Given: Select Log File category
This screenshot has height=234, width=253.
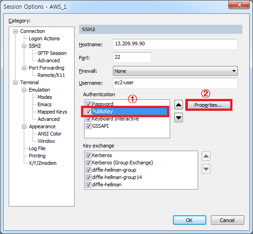Looking at the screenshot, I should pyautogui.click(x=37, y=148).
